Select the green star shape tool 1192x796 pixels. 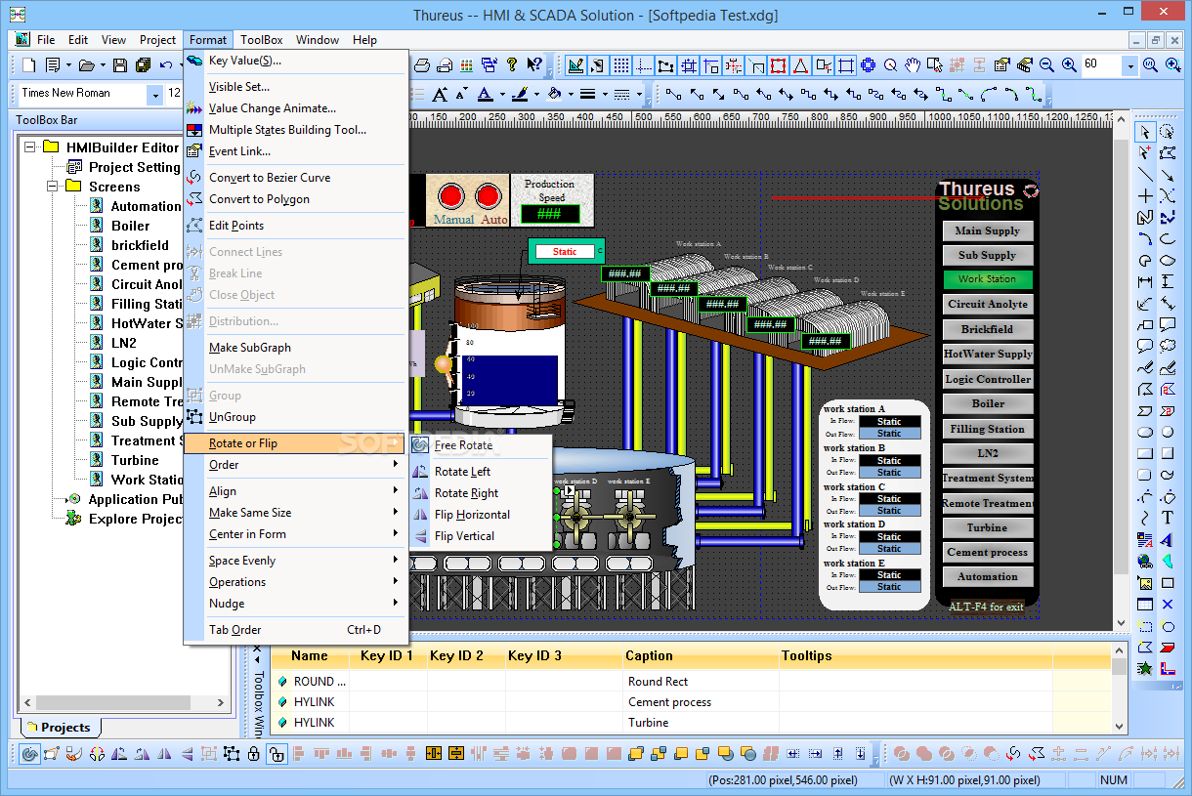pyautogui.click(x=1145, y=668)
